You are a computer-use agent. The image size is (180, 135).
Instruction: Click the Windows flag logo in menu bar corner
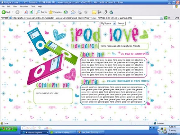176,7
